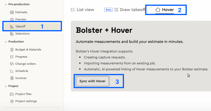This screenshot has height=111, width=211.
Task: Click the Beta badge
Action: click(109, 10)
